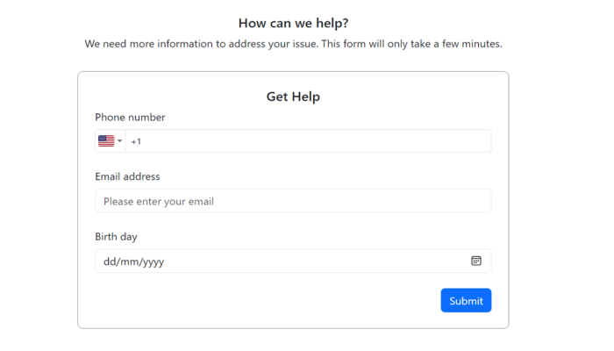Image resolution: width=614 pixels, height=351 pixels.
Task: Click the How can we help? title
Action: 293,23
